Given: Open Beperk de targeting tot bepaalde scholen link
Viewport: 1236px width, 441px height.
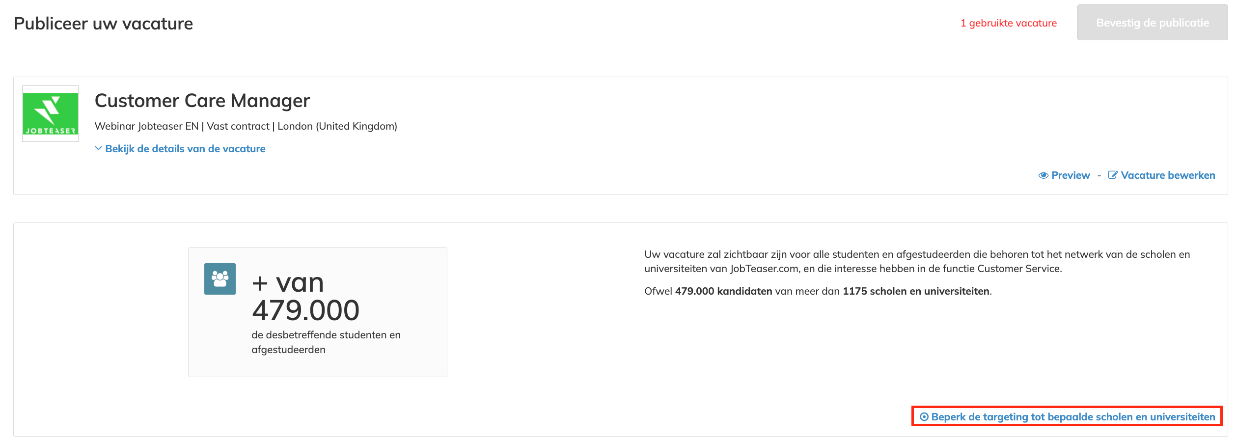Looking at the screenshot, I should click(x=1073, y=417).
